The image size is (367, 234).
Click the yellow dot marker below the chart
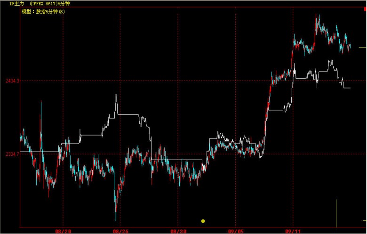point(203,221)
